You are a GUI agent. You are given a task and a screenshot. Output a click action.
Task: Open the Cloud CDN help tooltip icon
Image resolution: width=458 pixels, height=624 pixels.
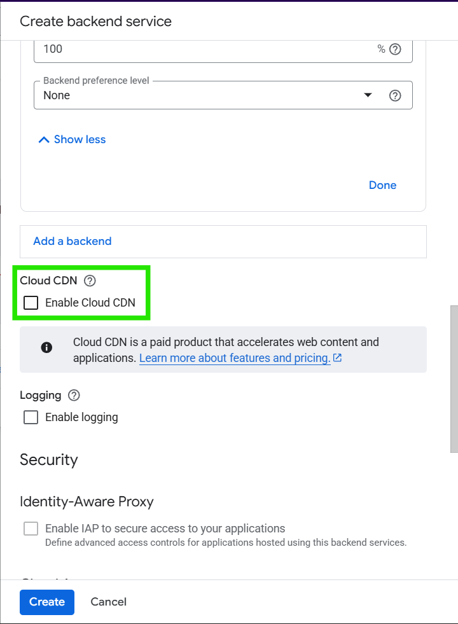click(90, 281)
